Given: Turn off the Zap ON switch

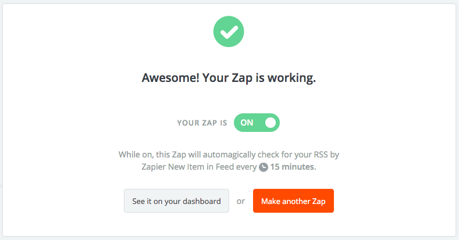Looking at the screenshot, I should point(257,123).
